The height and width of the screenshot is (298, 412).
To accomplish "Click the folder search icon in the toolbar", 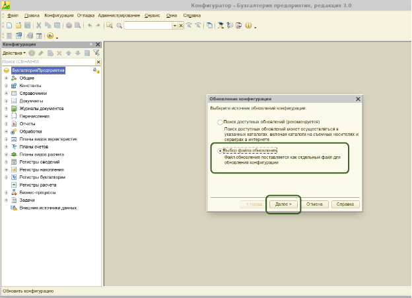I will (110, 26).
